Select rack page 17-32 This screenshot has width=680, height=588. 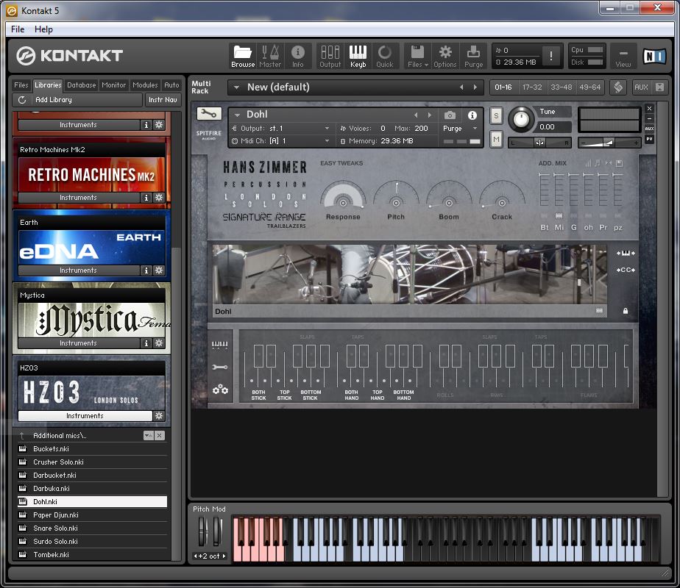[532, 87]
